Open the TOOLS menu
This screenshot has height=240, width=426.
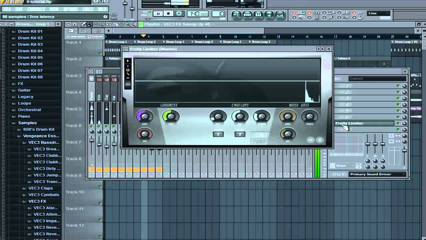click(x=88, y=9)
